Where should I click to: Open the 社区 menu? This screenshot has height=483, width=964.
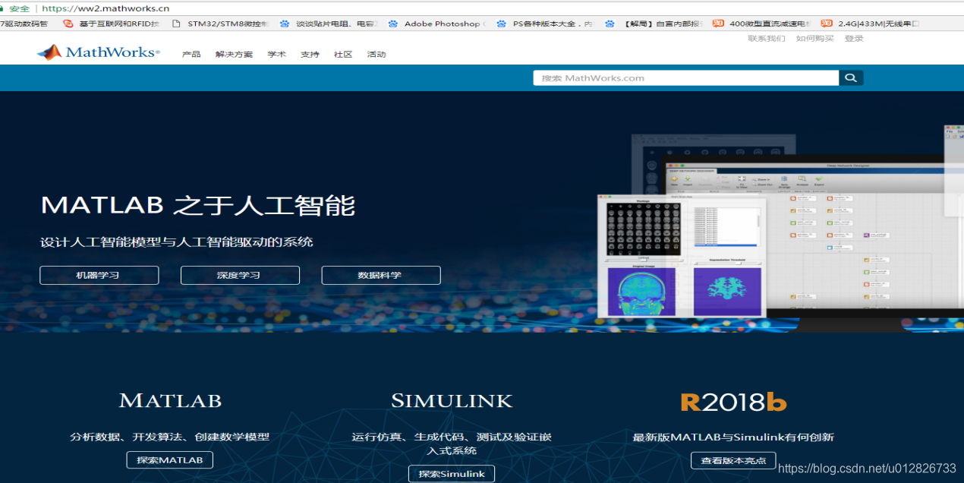(x=343, y=55)
